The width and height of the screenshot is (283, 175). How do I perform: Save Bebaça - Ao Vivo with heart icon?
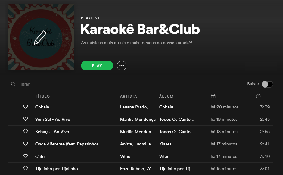[26, 131]
